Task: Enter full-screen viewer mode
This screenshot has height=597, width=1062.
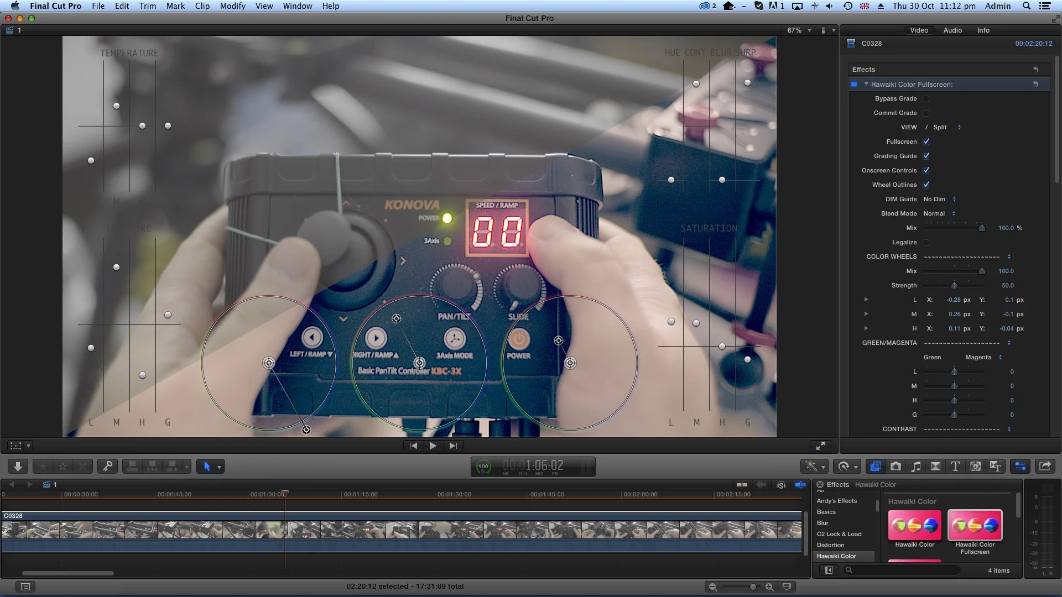Action: pyautogui.click(x=821, y=446)
